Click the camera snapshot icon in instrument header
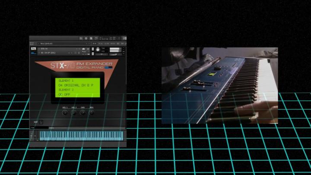The image size is (311, 175). (83, 49)
